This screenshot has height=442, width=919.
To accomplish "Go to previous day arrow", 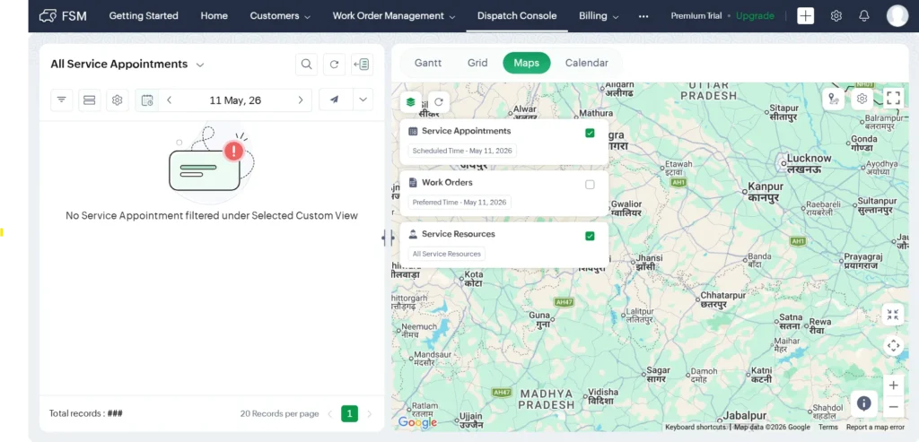I will [169, 100].
